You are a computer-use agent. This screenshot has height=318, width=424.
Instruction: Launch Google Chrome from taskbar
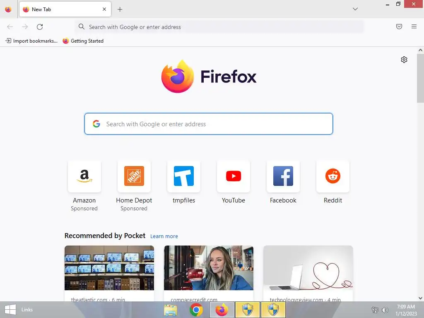[x=196, y=310]
